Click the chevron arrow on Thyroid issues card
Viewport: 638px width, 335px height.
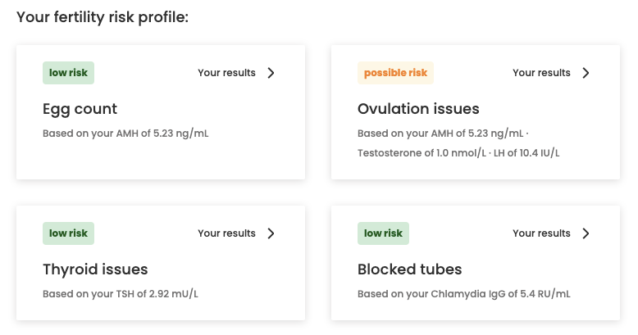[x=271, y=233]
